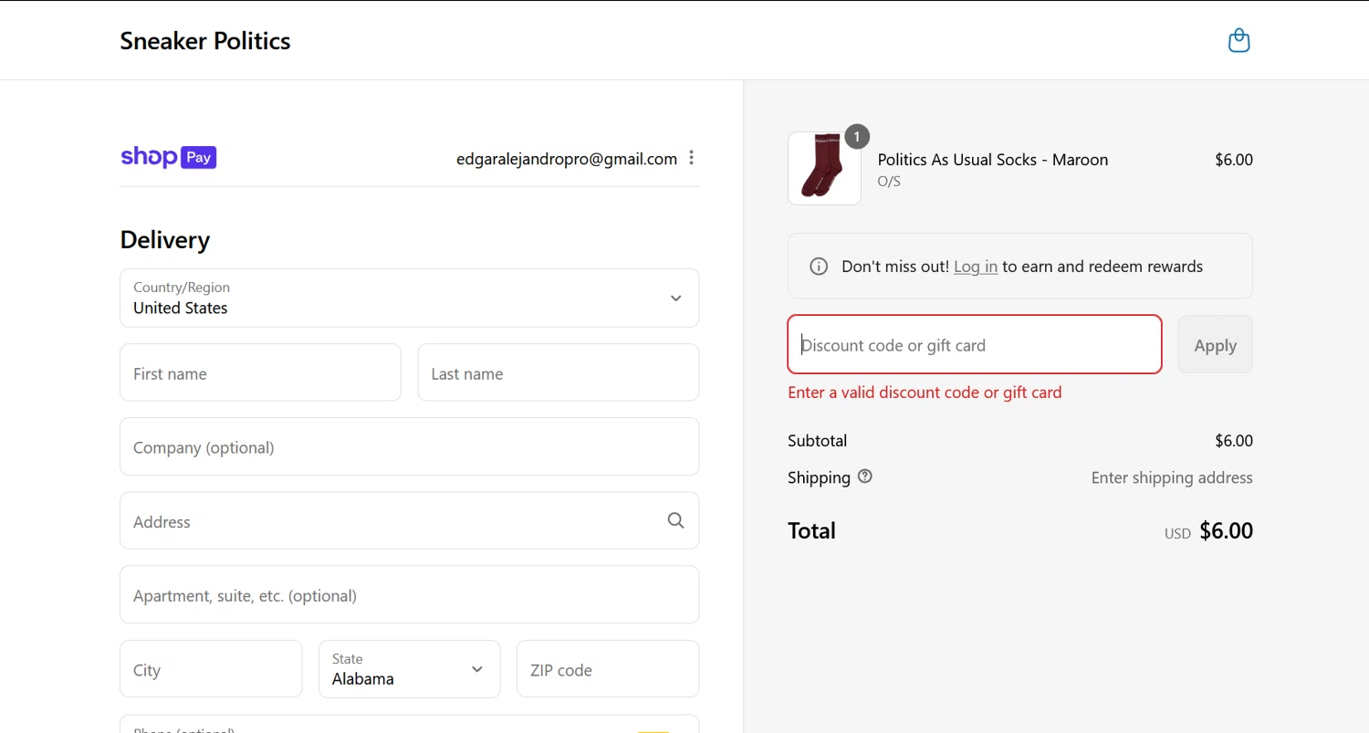The height and width of the screenshot is (733, 1369).
Task: Click the email edgaralejandropro@gmail.com
Action: [x=567, y=159]
